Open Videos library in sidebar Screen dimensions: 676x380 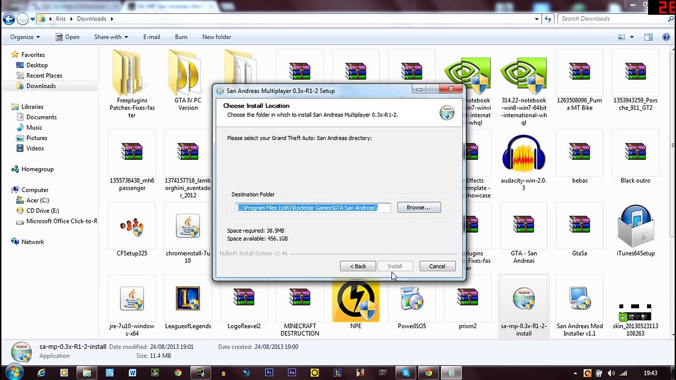(x=35, y=148)
